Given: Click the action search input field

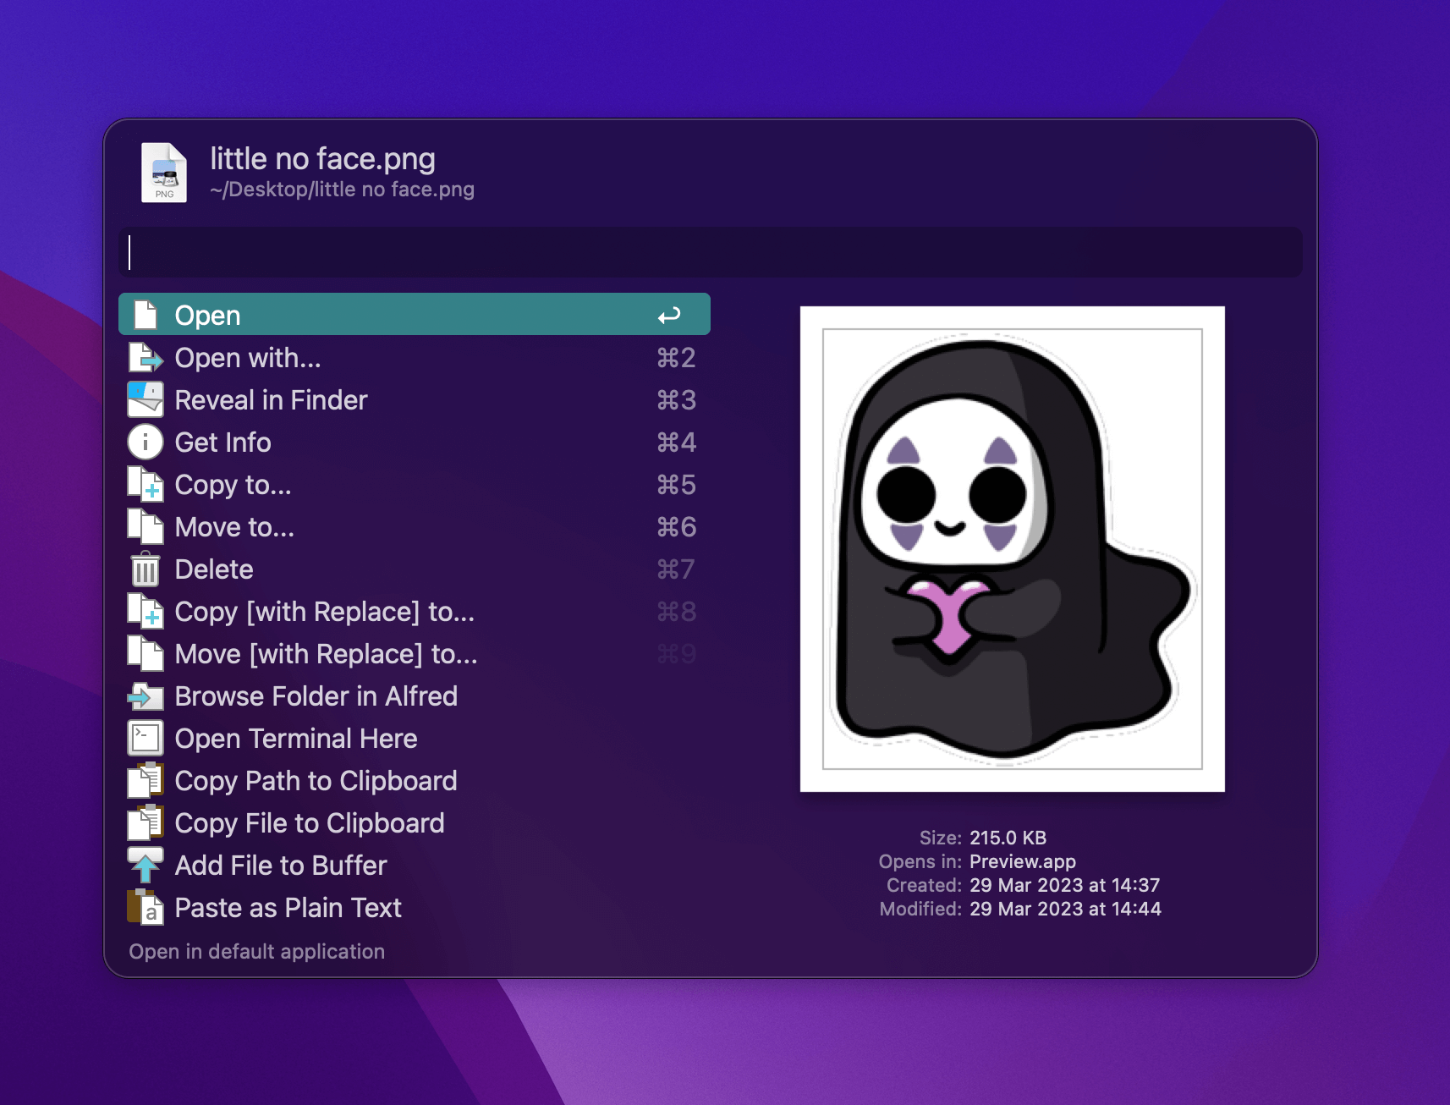Looking at the screenshot, I should [x=711, y=252].
